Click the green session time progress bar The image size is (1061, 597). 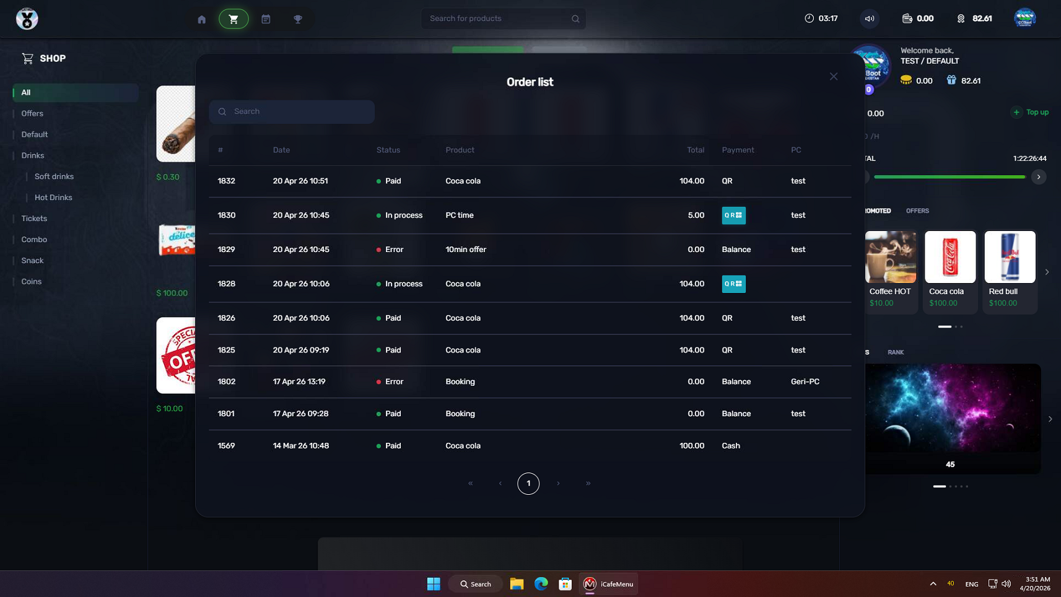[950, 177]
